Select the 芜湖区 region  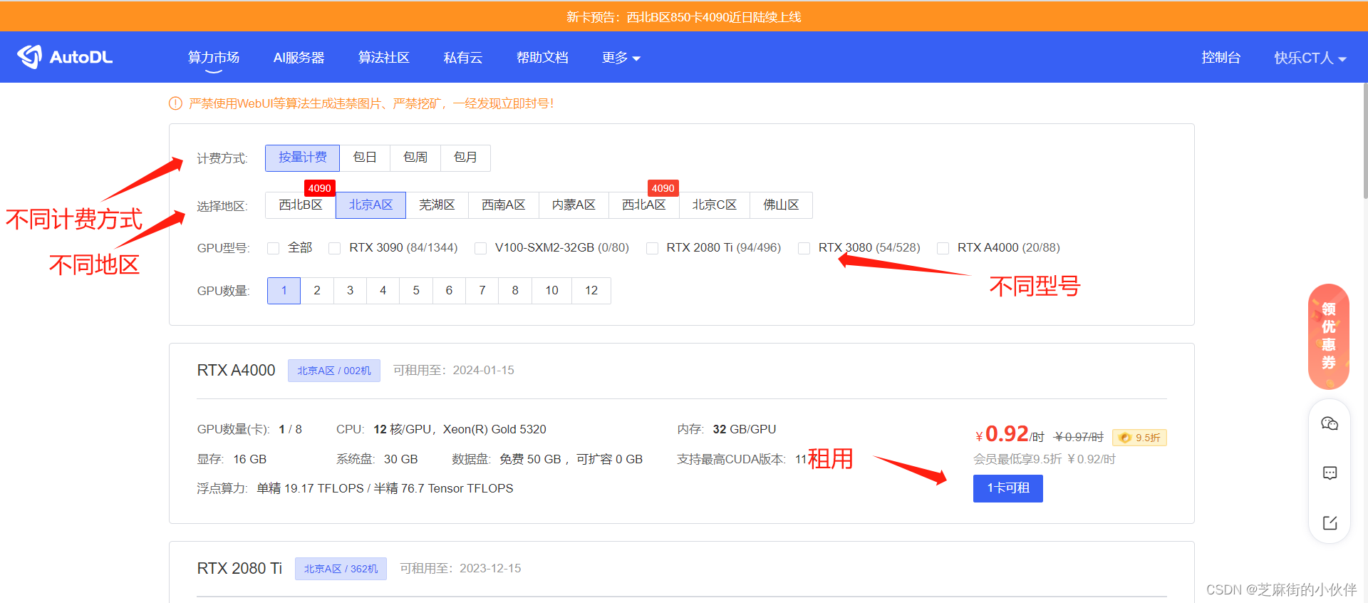(437, 205)
